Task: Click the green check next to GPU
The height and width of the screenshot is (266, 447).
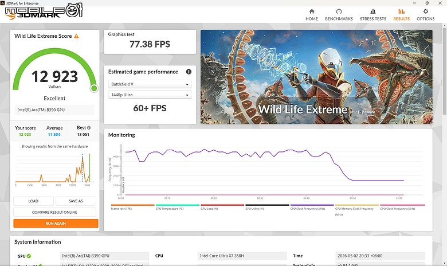Action: coord(29,256)
